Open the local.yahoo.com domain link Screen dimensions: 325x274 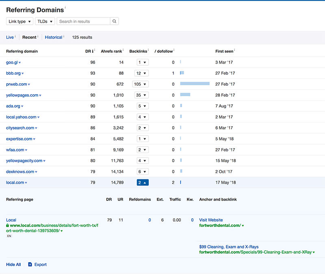pos(21,117)
